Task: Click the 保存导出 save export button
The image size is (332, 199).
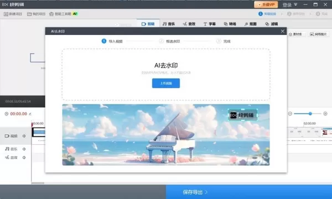Action: (x=249, y=192)
